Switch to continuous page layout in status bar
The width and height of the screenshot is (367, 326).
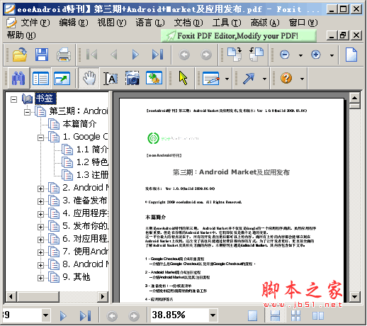(275, 316)
